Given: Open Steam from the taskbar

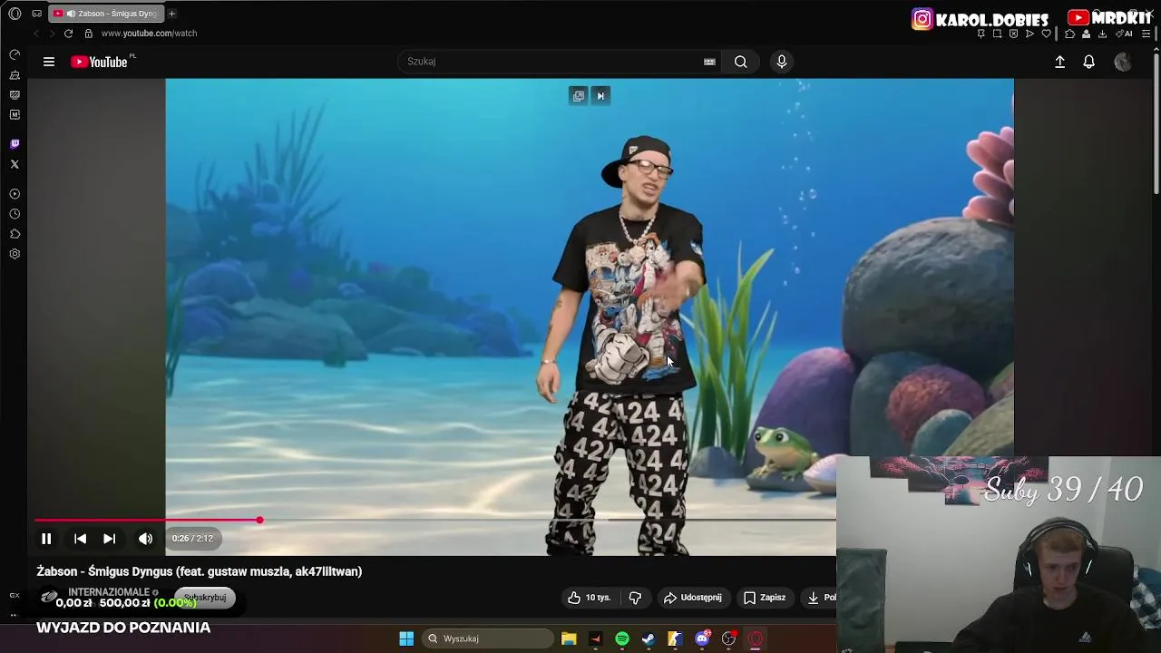Looking at the screenshot, I should tap(649, 638).
